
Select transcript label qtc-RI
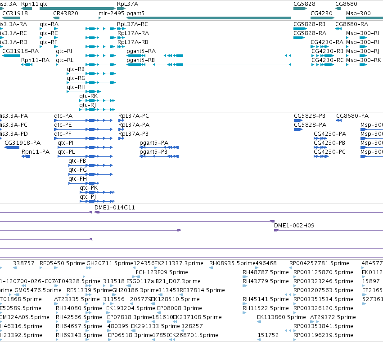pyautogui.click(x=64, y=51)
